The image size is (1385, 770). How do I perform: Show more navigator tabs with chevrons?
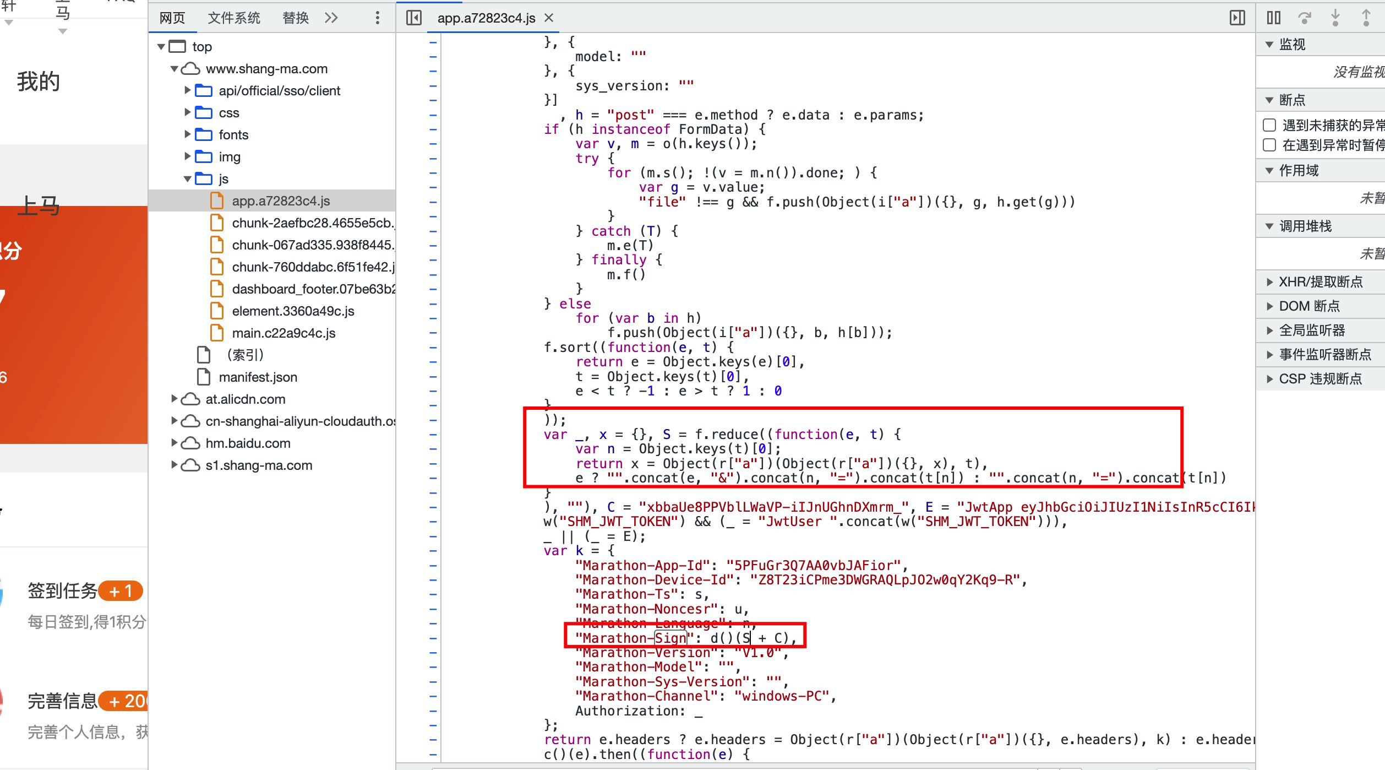(331, 18)
